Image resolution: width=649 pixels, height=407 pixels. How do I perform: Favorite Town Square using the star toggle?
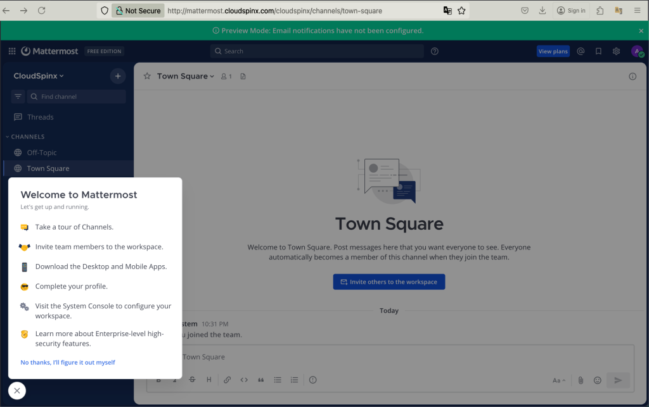[147, 76]
